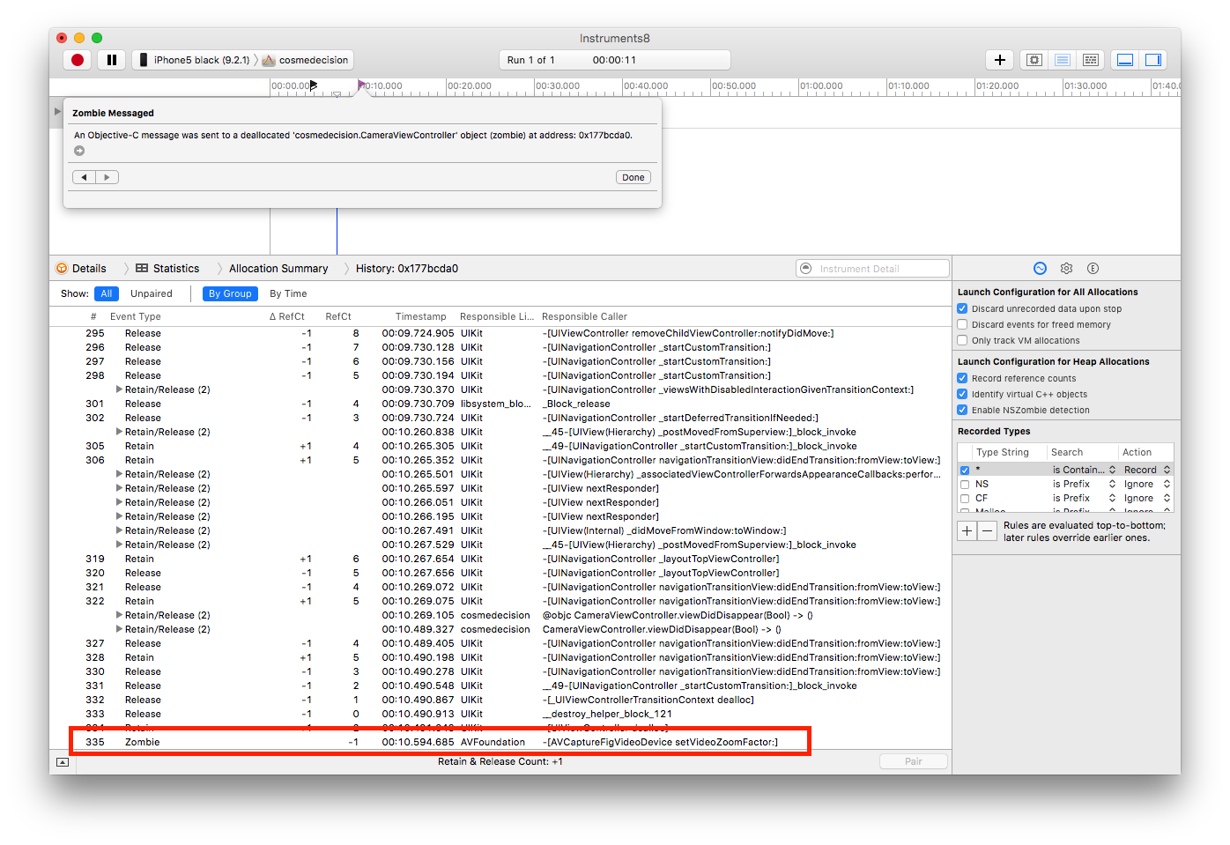Add a recorded type rule with plus
Screen dimensions: 1230x845
(967, 530)
